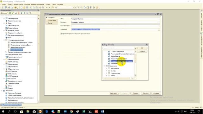The height and width of the screenshot is (114, 203).
Task: Open the Действия dropdown in configuration panel
Action: pos(4,13)
